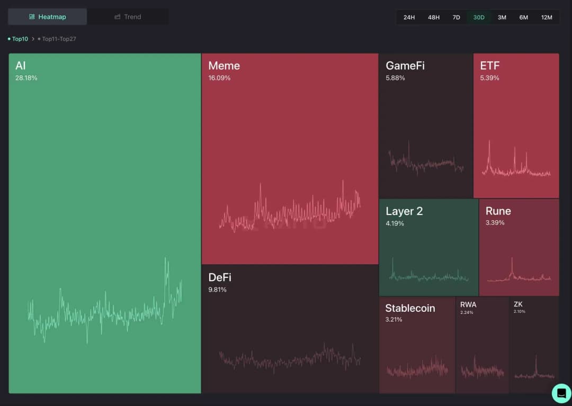Select the DeFi sector block
Viewport: 572px width, 406px height.
[290, 328]
